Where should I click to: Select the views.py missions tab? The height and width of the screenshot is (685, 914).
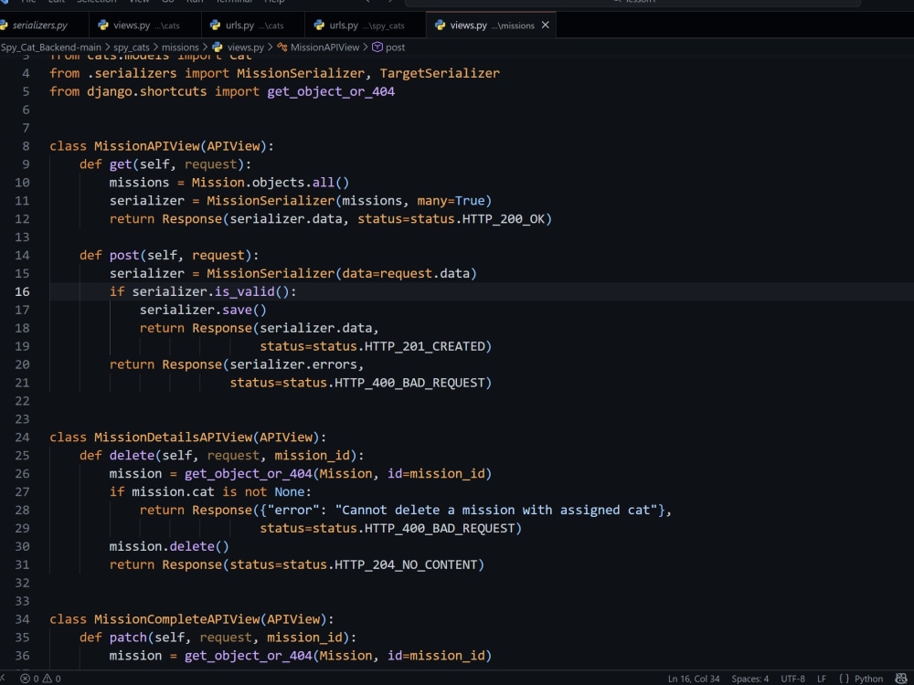(492, 25)
